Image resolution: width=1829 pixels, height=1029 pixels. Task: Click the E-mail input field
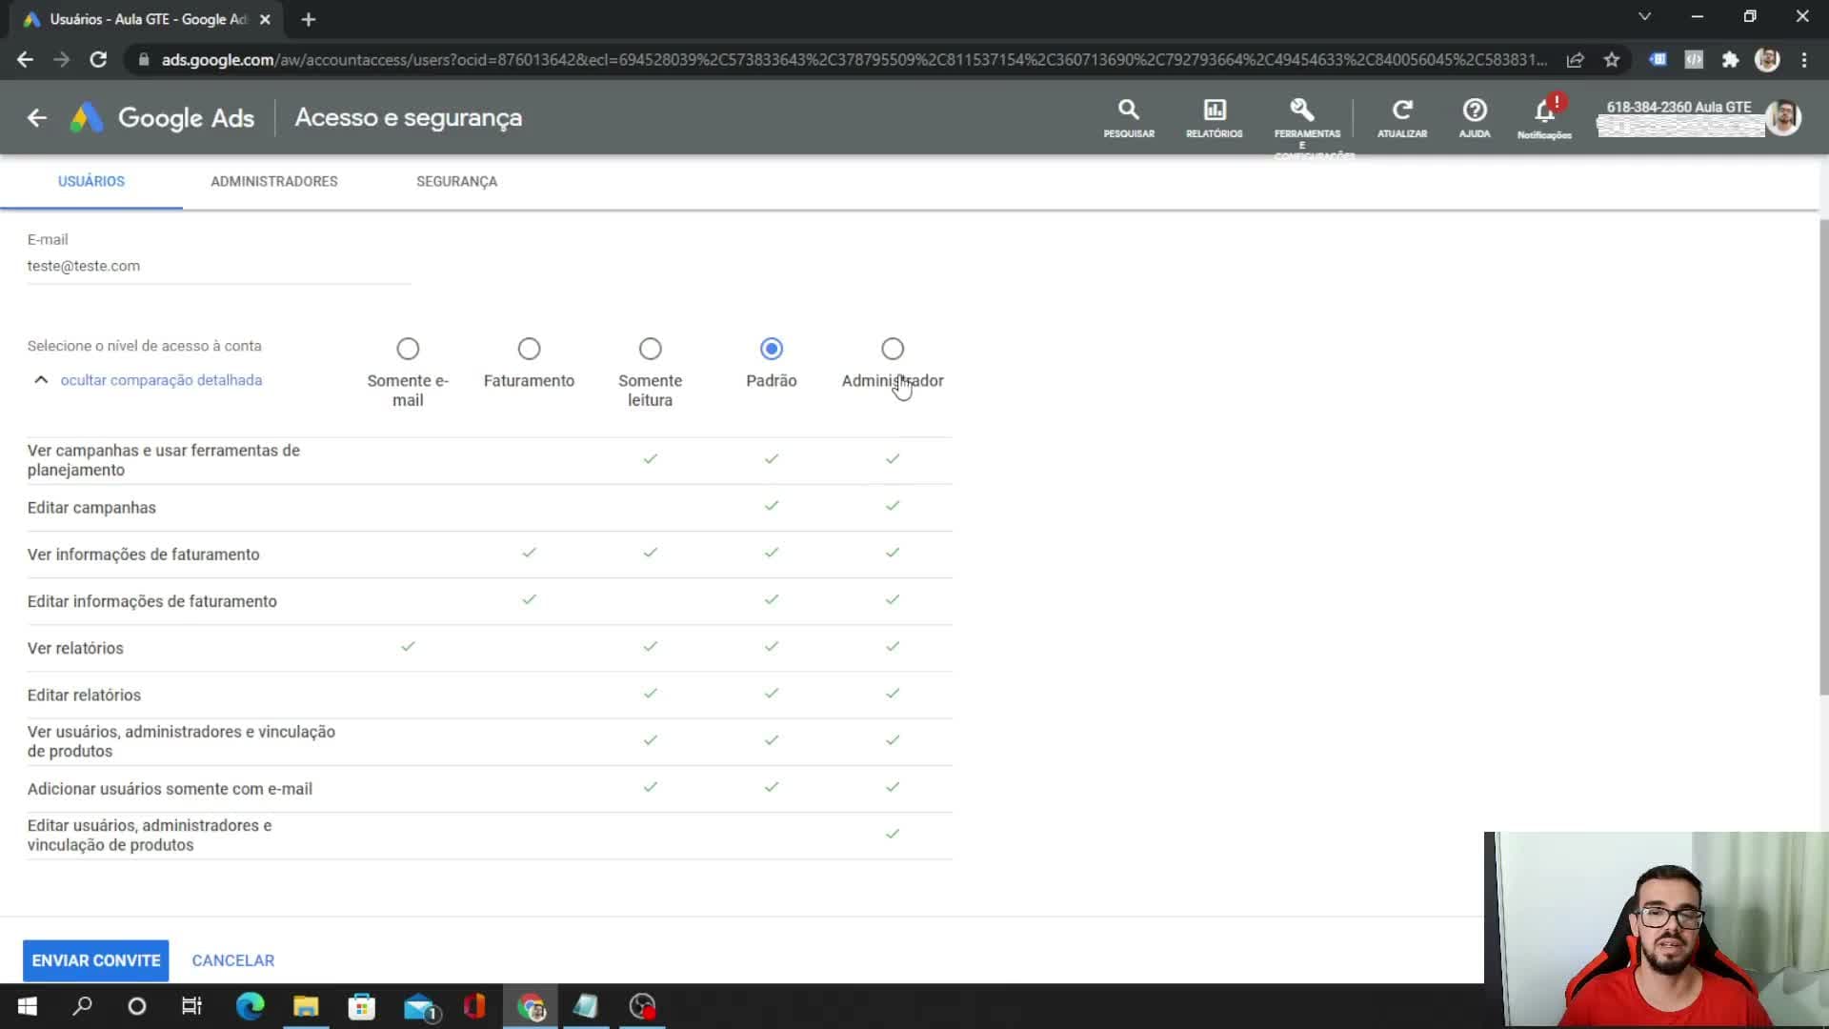coord(219,267)
